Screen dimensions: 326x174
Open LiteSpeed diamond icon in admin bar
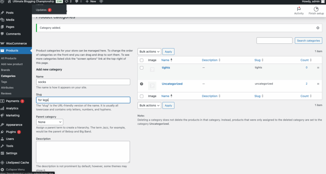tap(101, 1)
